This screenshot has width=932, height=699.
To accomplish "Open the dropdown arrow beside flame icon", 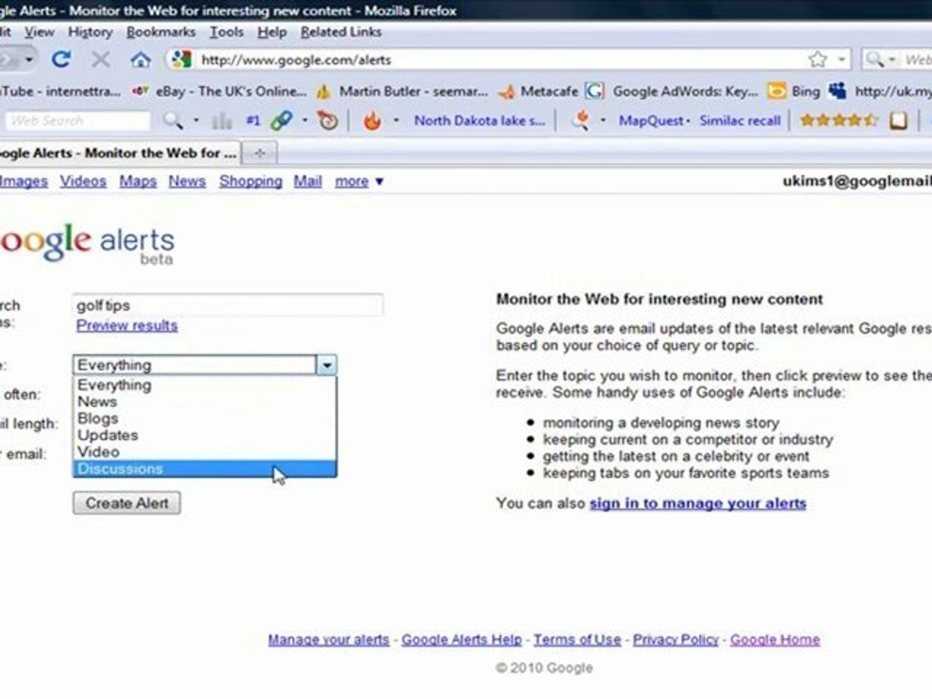I will [x=396, y=120].
